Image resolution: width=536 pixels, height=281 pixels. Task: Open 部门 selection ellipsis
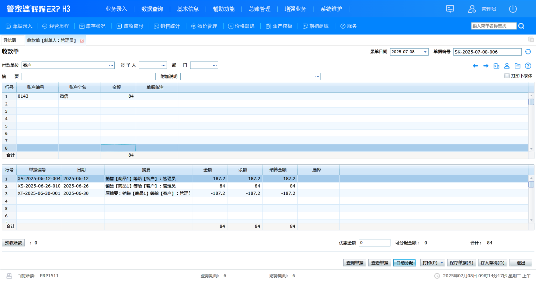[215, 65]
